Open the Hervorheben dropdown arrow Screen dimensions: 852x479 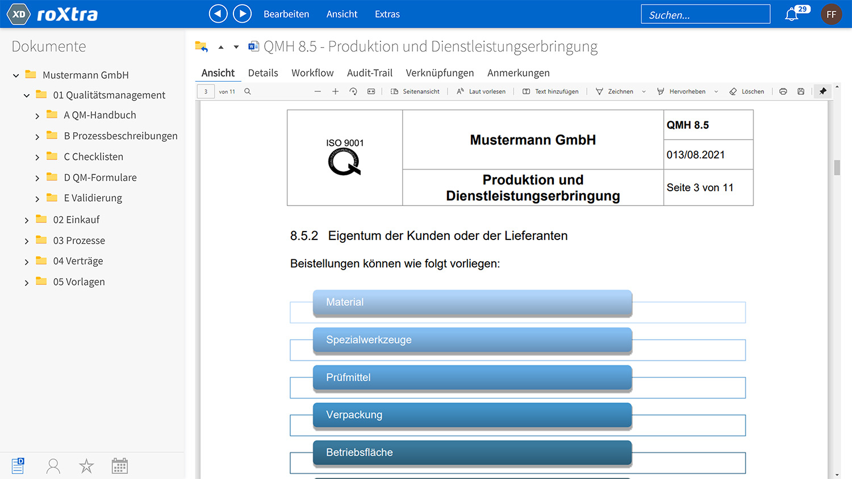[x=716, y=91]
